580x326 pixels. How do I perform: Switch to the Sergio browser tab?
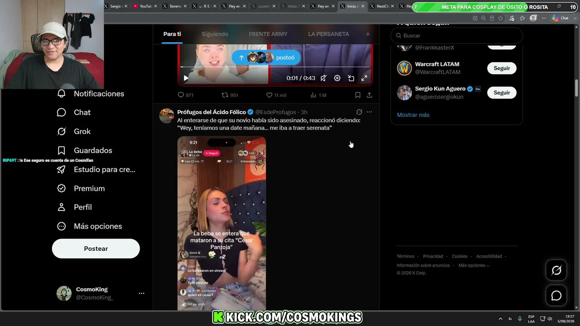tap(115, 6)
